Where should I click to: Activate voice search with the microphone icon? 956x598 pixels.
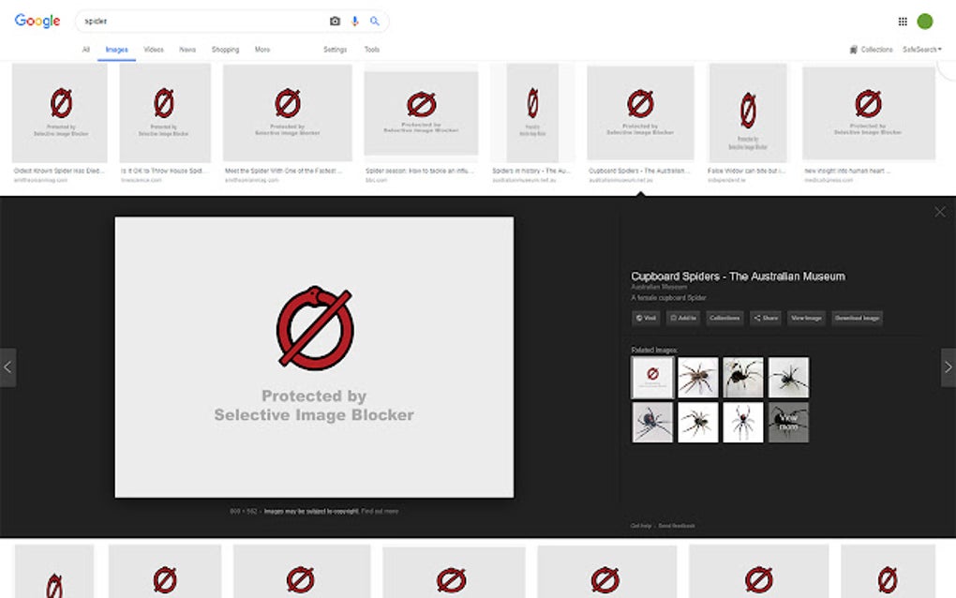coord(354,22)
